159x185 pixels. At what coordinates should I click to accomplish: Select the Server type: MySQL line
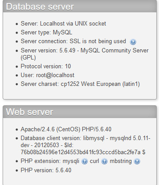tap(46, 33)
